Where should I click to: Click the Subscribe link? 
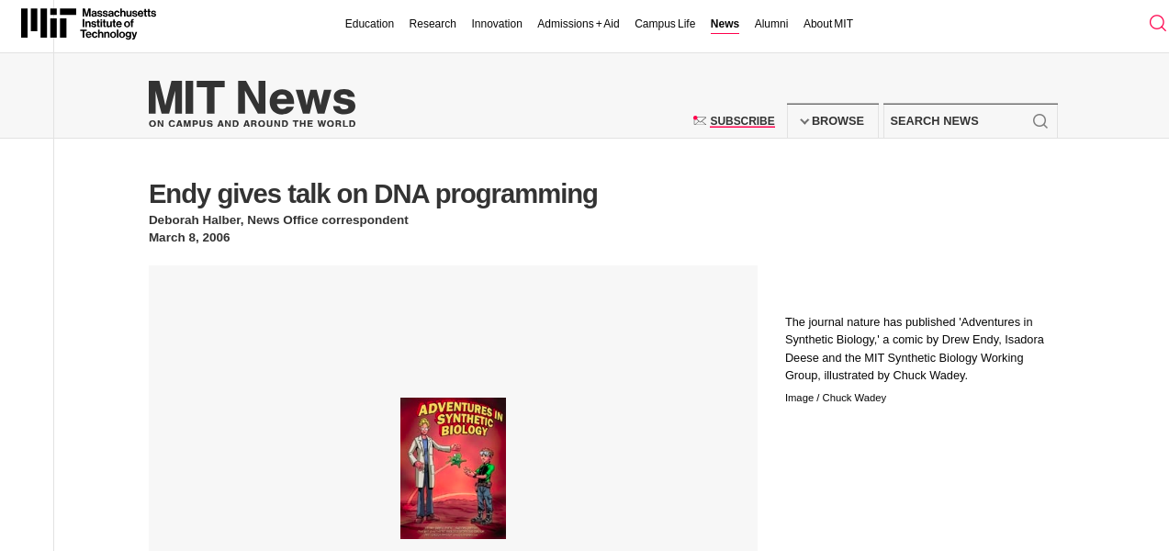pos(742,121)
